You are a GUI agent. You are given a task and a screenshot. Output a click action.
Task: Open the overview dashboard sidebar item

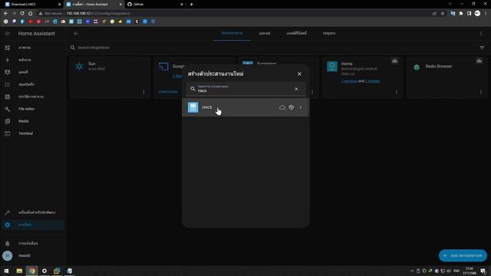click(33, 48)
